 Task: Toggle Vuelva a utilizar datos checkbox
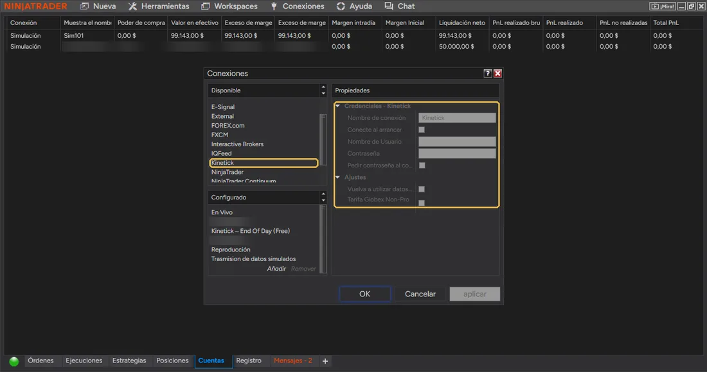(422, 189)
